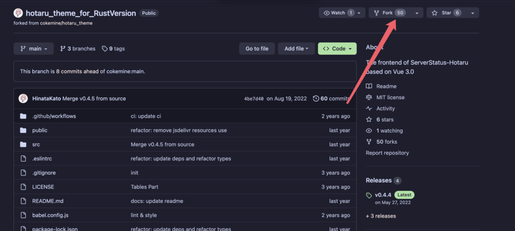
Task: Open the MIT license link
Action: pyautogui.click(x=385, y=97)
